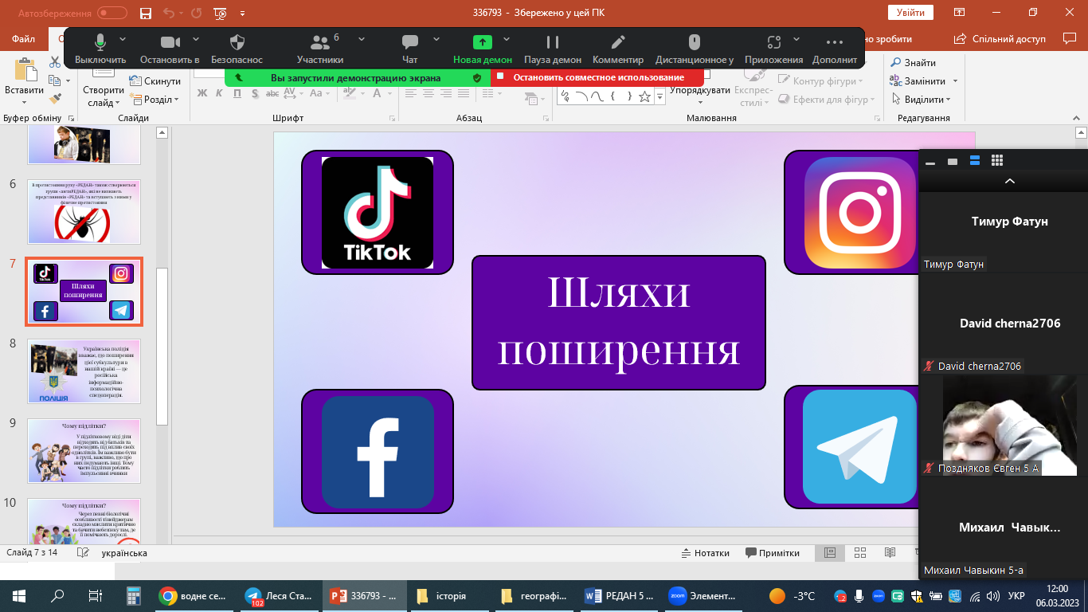Expand microphone options arrow in Zoom

[x=123, y=39]
